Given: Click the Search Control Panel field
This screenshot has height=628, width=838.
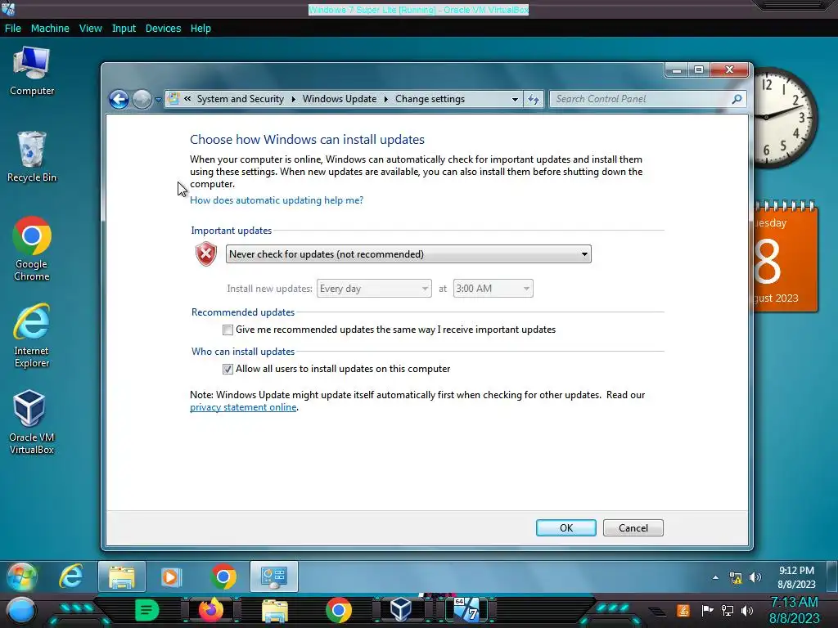Looking at the screenshot, I should click(642, 99).
